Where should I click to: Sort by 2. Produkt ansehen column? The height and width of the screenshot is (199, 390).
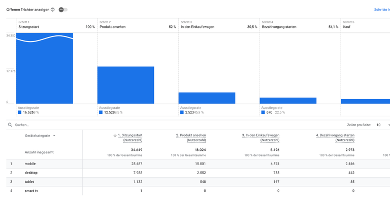point(191,137)
